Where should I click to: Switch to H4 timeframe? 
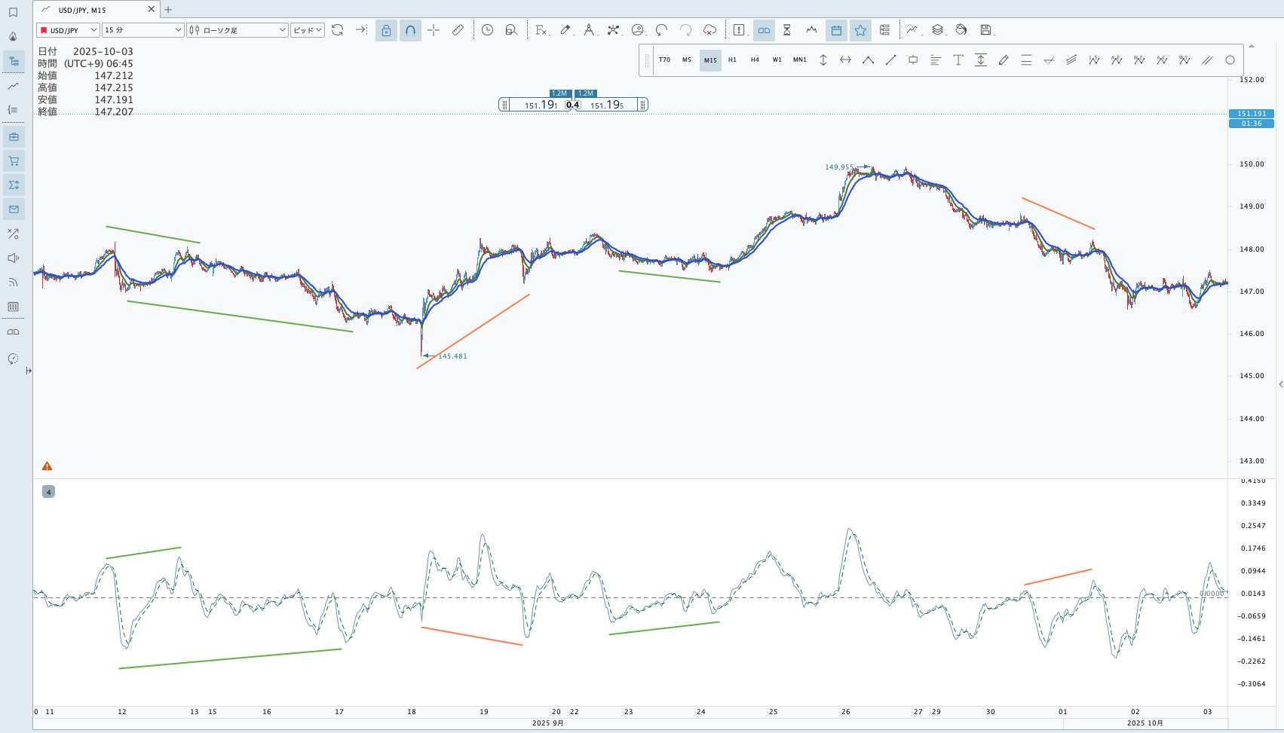point(755,60)
